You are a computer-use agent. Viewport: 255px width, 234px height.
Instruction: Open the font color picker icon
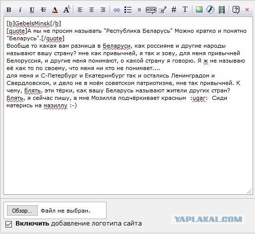[x=55, y=10]
